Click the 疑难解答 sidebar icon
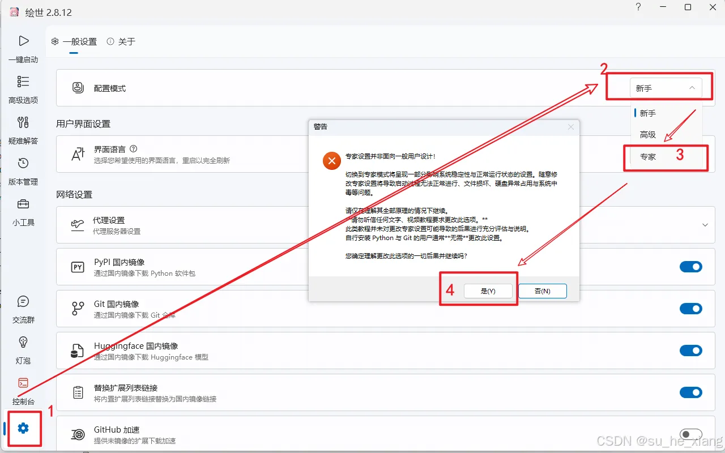This screenshot has height=453, width=725. 23,130
